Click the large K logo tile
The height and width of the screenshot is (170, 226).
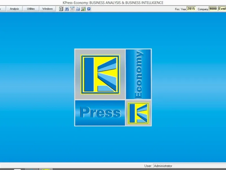pos(100,75)
